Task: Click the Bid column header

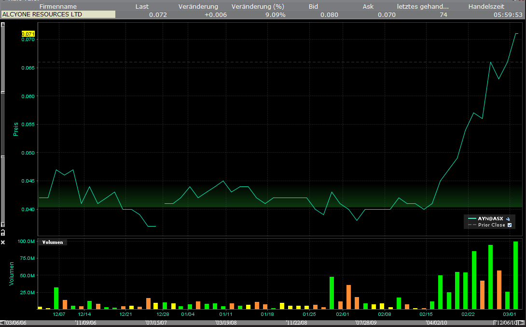Action: click(313, 7)
